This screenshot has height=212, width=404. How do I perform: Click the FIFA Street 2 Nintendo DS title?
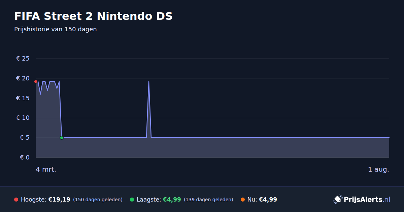pos(93,16)
